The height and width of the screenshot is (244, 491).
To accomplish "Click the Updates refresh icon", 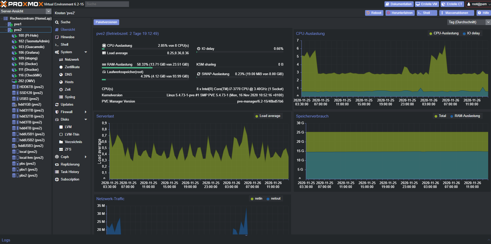I will (x=57, y=105).
